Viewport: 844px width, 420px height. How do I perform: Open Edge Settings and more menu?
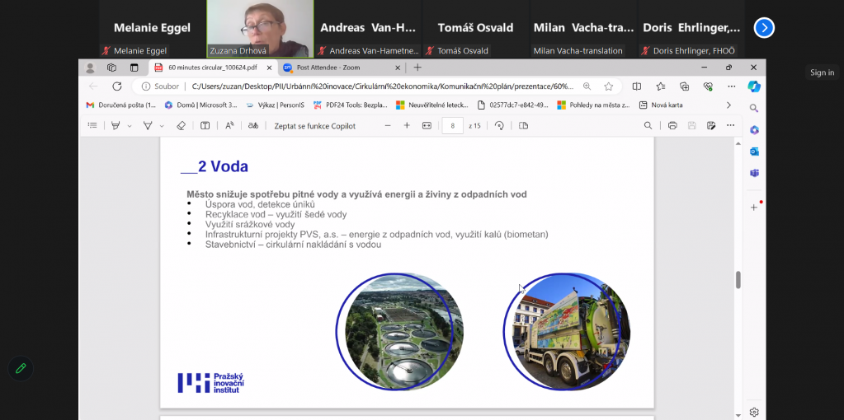(x=732, y=86)
